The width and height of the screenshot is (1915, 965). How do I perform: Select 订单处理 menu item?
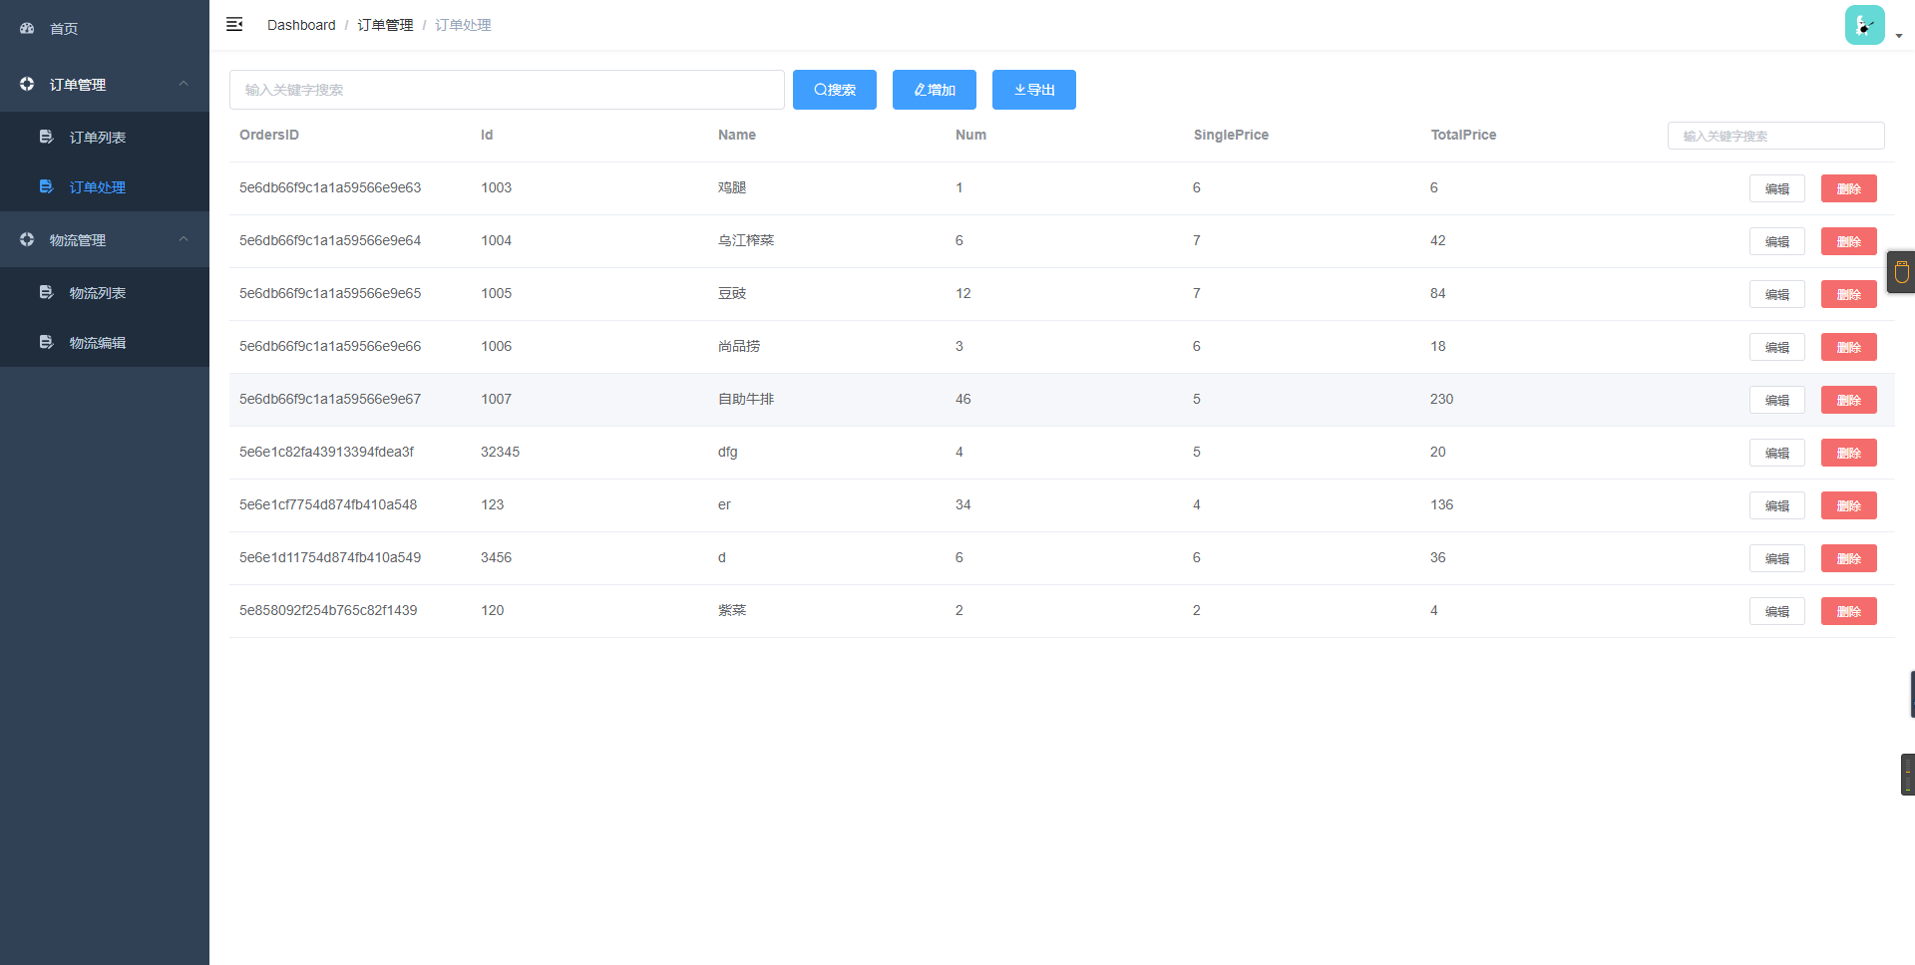tap(105, 186)
